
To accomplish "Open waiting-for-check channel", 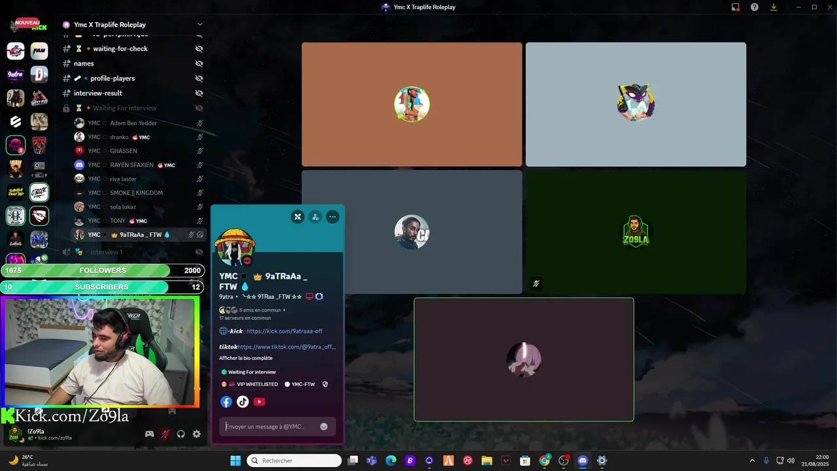I will point(133,48).
